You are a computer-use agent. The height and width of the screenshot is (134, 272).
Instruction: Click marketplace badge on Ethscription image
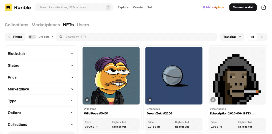[213, 100]
